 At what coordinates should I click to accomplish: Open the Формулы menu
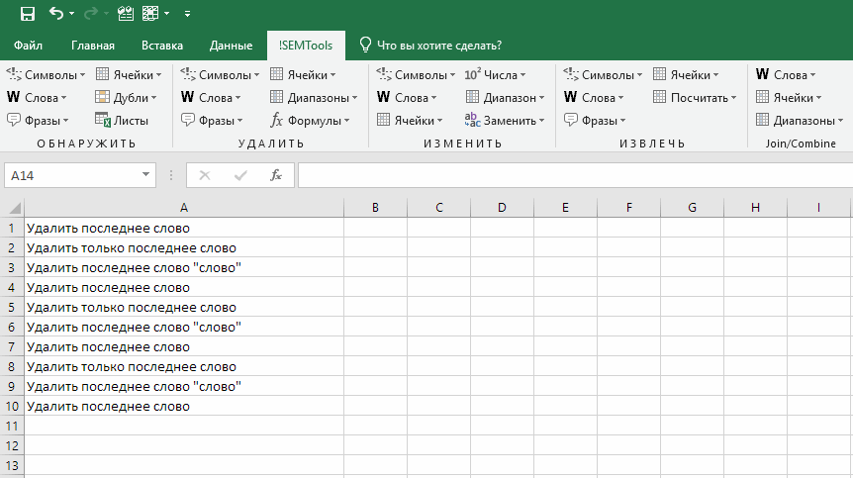(310, 121)
